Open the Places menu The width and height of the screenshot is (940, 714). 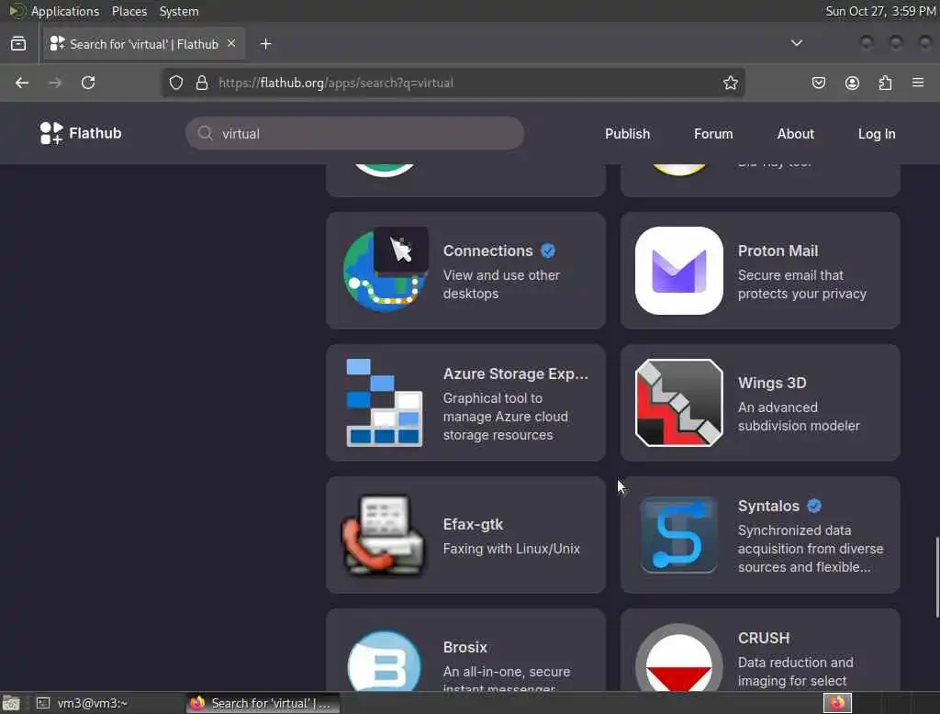click(x=129, y=11)
